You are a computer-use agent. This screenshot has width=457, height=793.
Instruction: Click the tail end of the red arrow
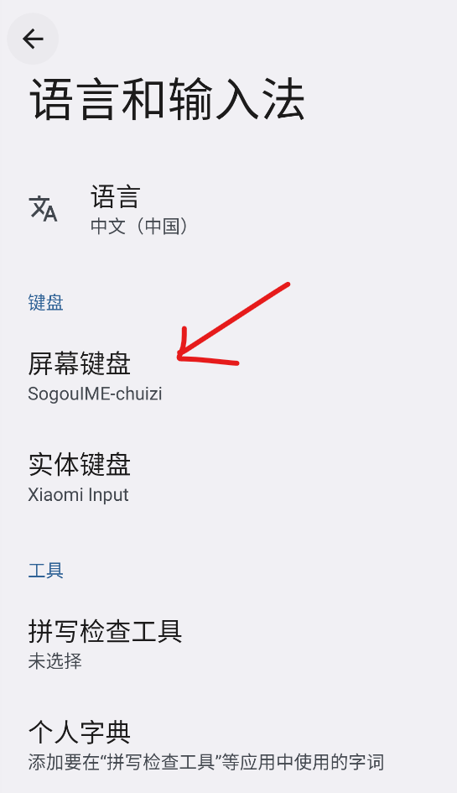pyautogui.click(x=286, y=286)
